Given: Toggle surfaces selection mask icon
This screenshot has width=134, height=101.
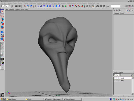Looking at the screenshot, I should [47, 6].
